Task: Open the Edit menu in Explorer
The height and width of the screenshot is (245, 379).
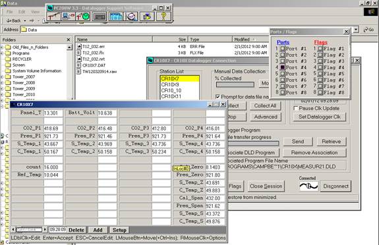Action: tap(22, 12)
